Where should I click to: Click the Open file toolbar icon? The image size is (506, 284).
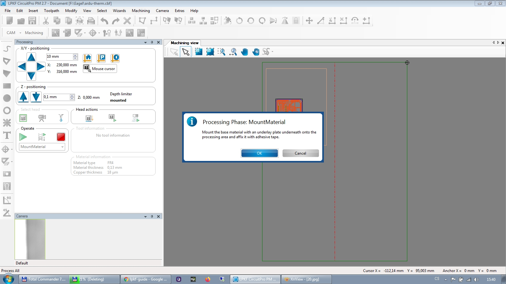(21, 21)
